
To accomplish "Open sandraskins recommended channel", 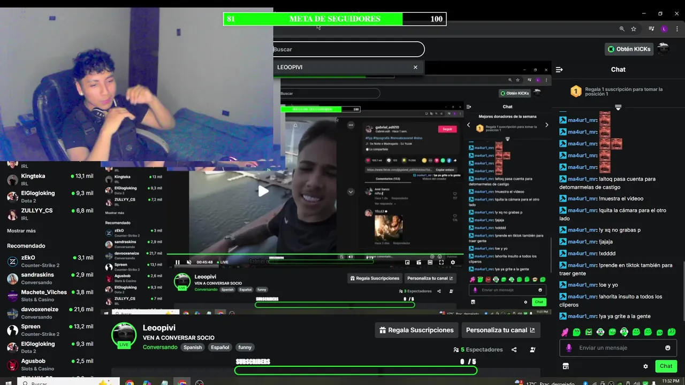I will click(x=50, y=279).
